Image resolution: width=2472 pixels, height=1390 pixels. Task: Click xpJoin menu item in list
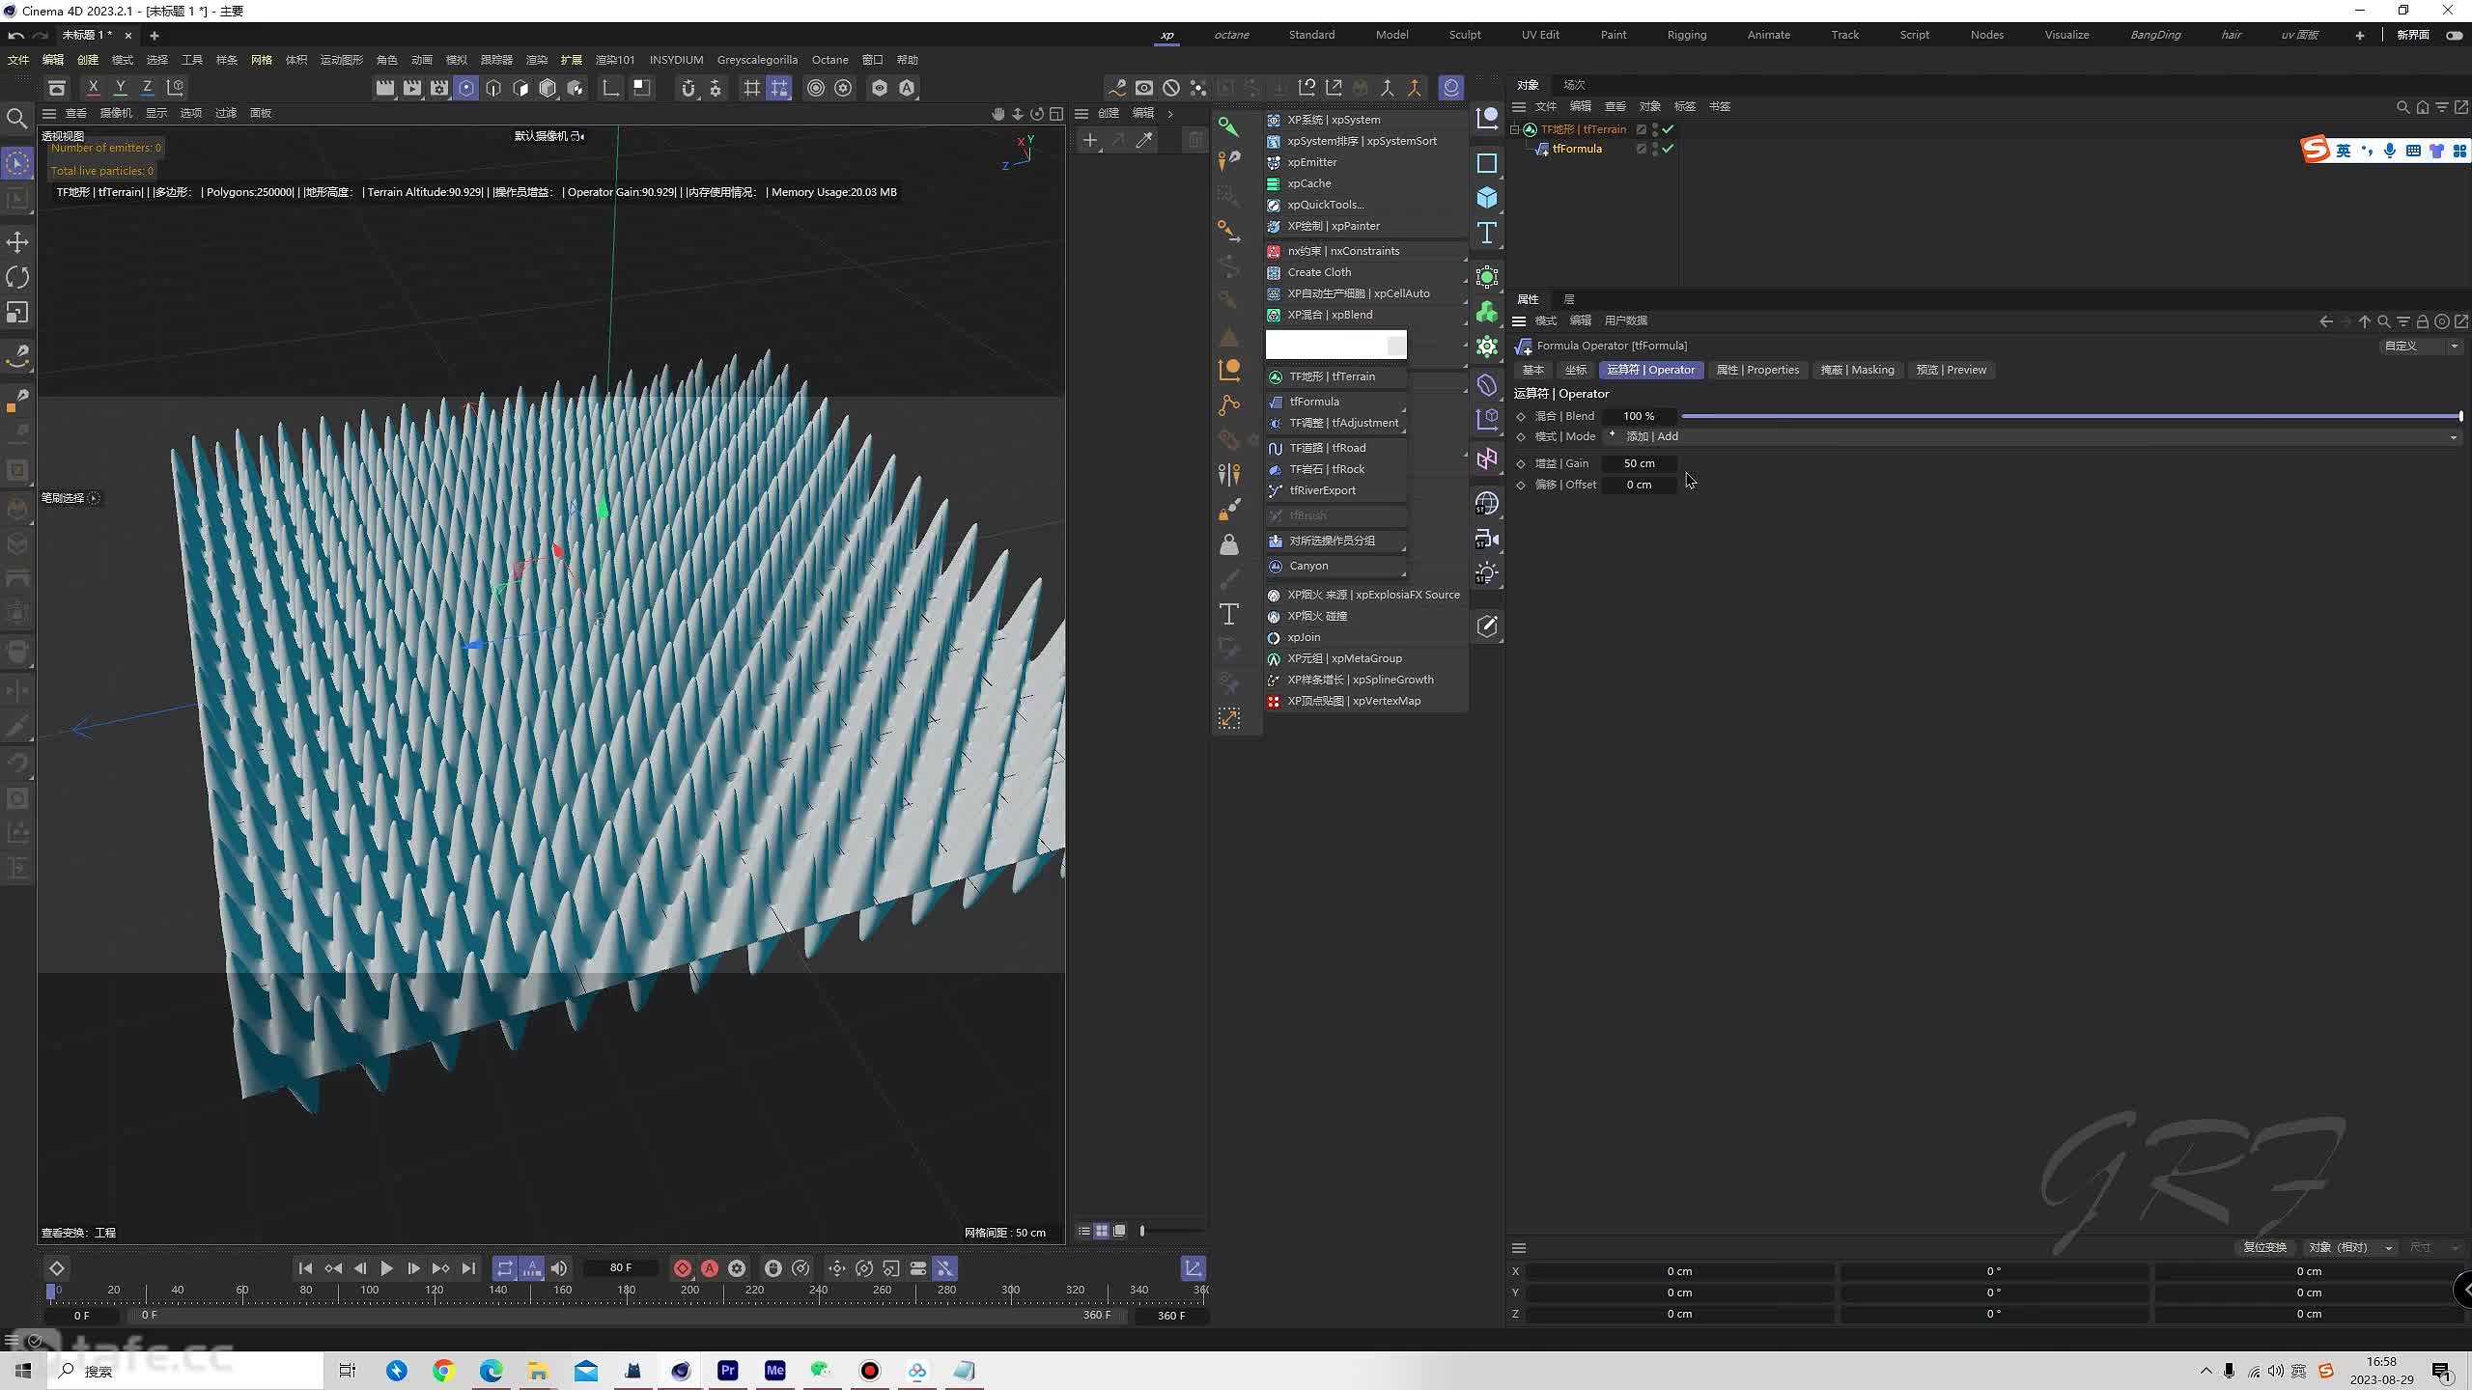[x=1306, y=636]
